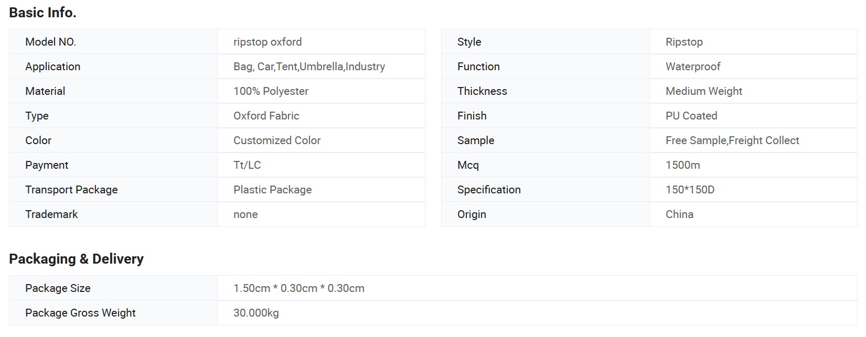This screenshot has width=866, height=337.
Task: Click the 30.000kg gross weight value
Action: 256,313
